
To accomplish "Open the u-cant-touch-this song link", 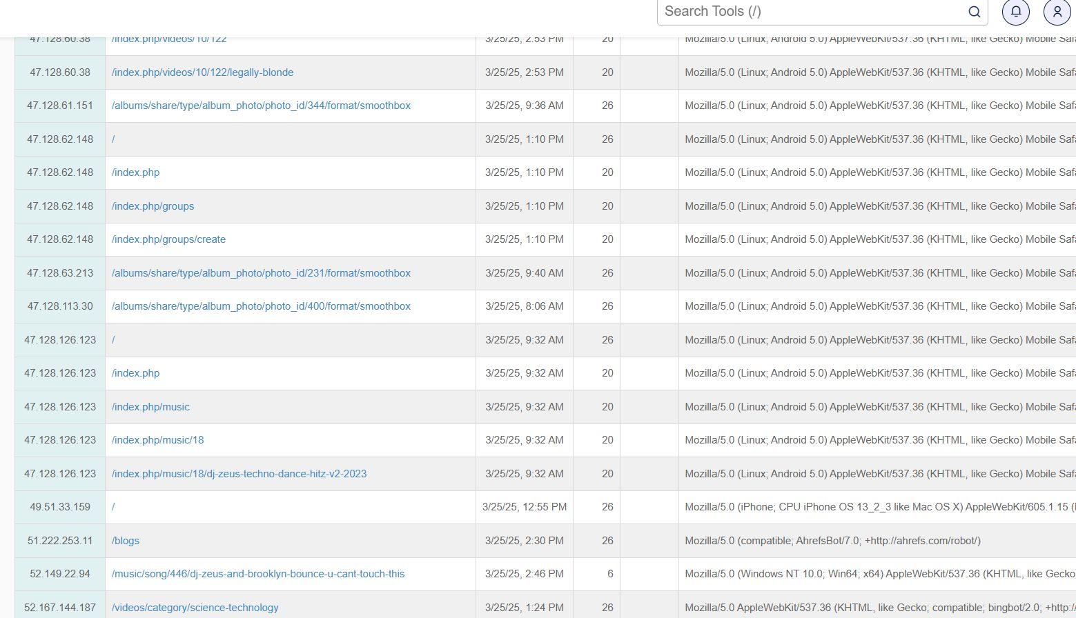I will tap(258, 574).
